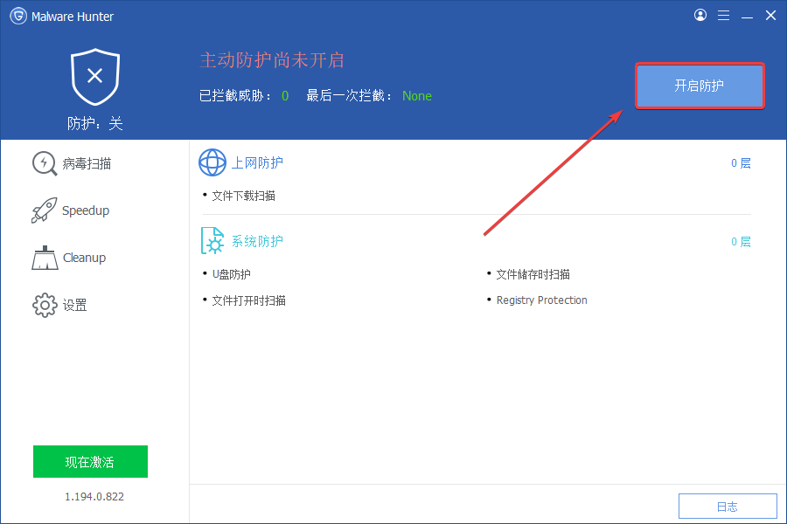Click the Cleanup broom icon
The width and height of the screenshot is (787, 524).
(45, 258)
